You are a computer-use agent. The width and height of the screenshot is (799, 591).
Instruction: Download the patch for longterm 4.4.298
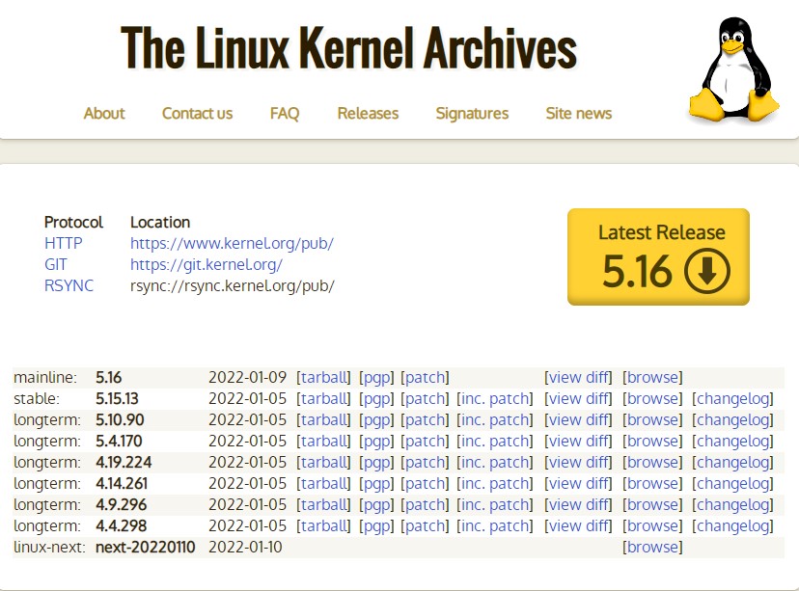(425, 525)
